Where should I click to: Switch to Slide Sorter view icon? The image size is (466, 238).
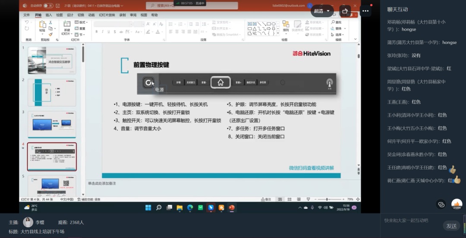pos(290,199)
